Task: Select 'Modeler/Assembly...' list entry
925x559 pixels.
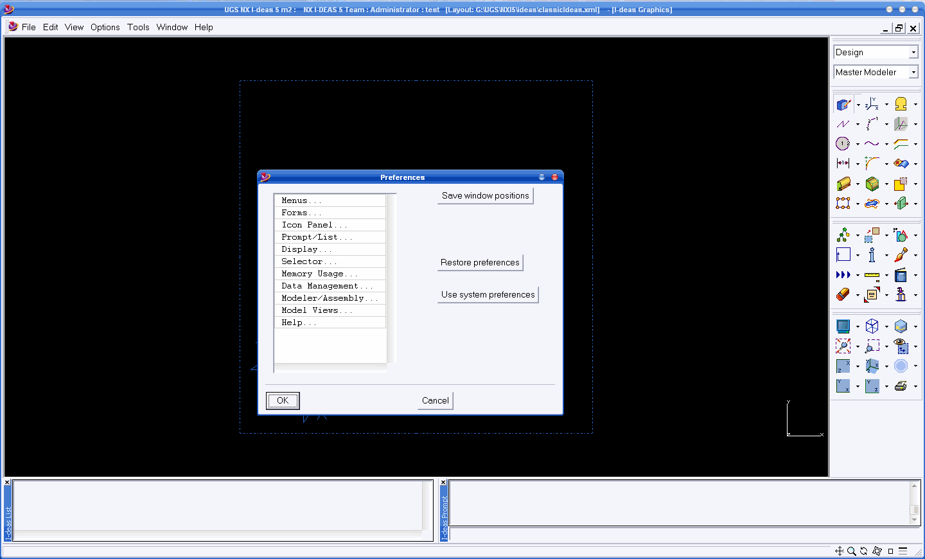Action: 330,298
